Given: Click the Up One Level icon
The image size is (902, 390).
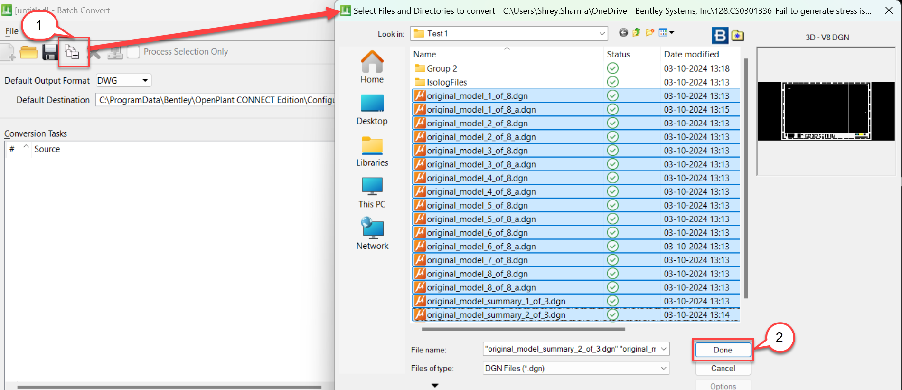Looking at the screenshot, I should [x=636, y=32].
